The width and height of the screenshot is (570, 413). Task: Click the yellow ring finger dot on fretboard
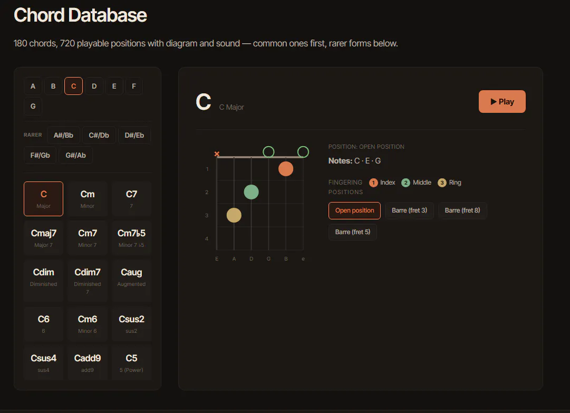(x=234, y=215)
